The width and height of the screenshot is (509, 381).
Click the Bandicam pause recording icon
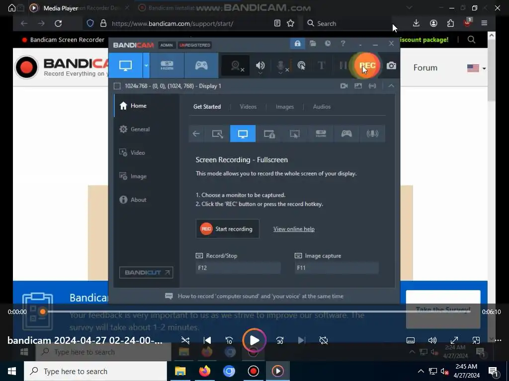pyautogui.click(x=343, y=65)
